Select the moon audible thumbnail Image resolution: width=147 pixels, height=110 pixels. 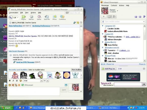pos(67,75)
